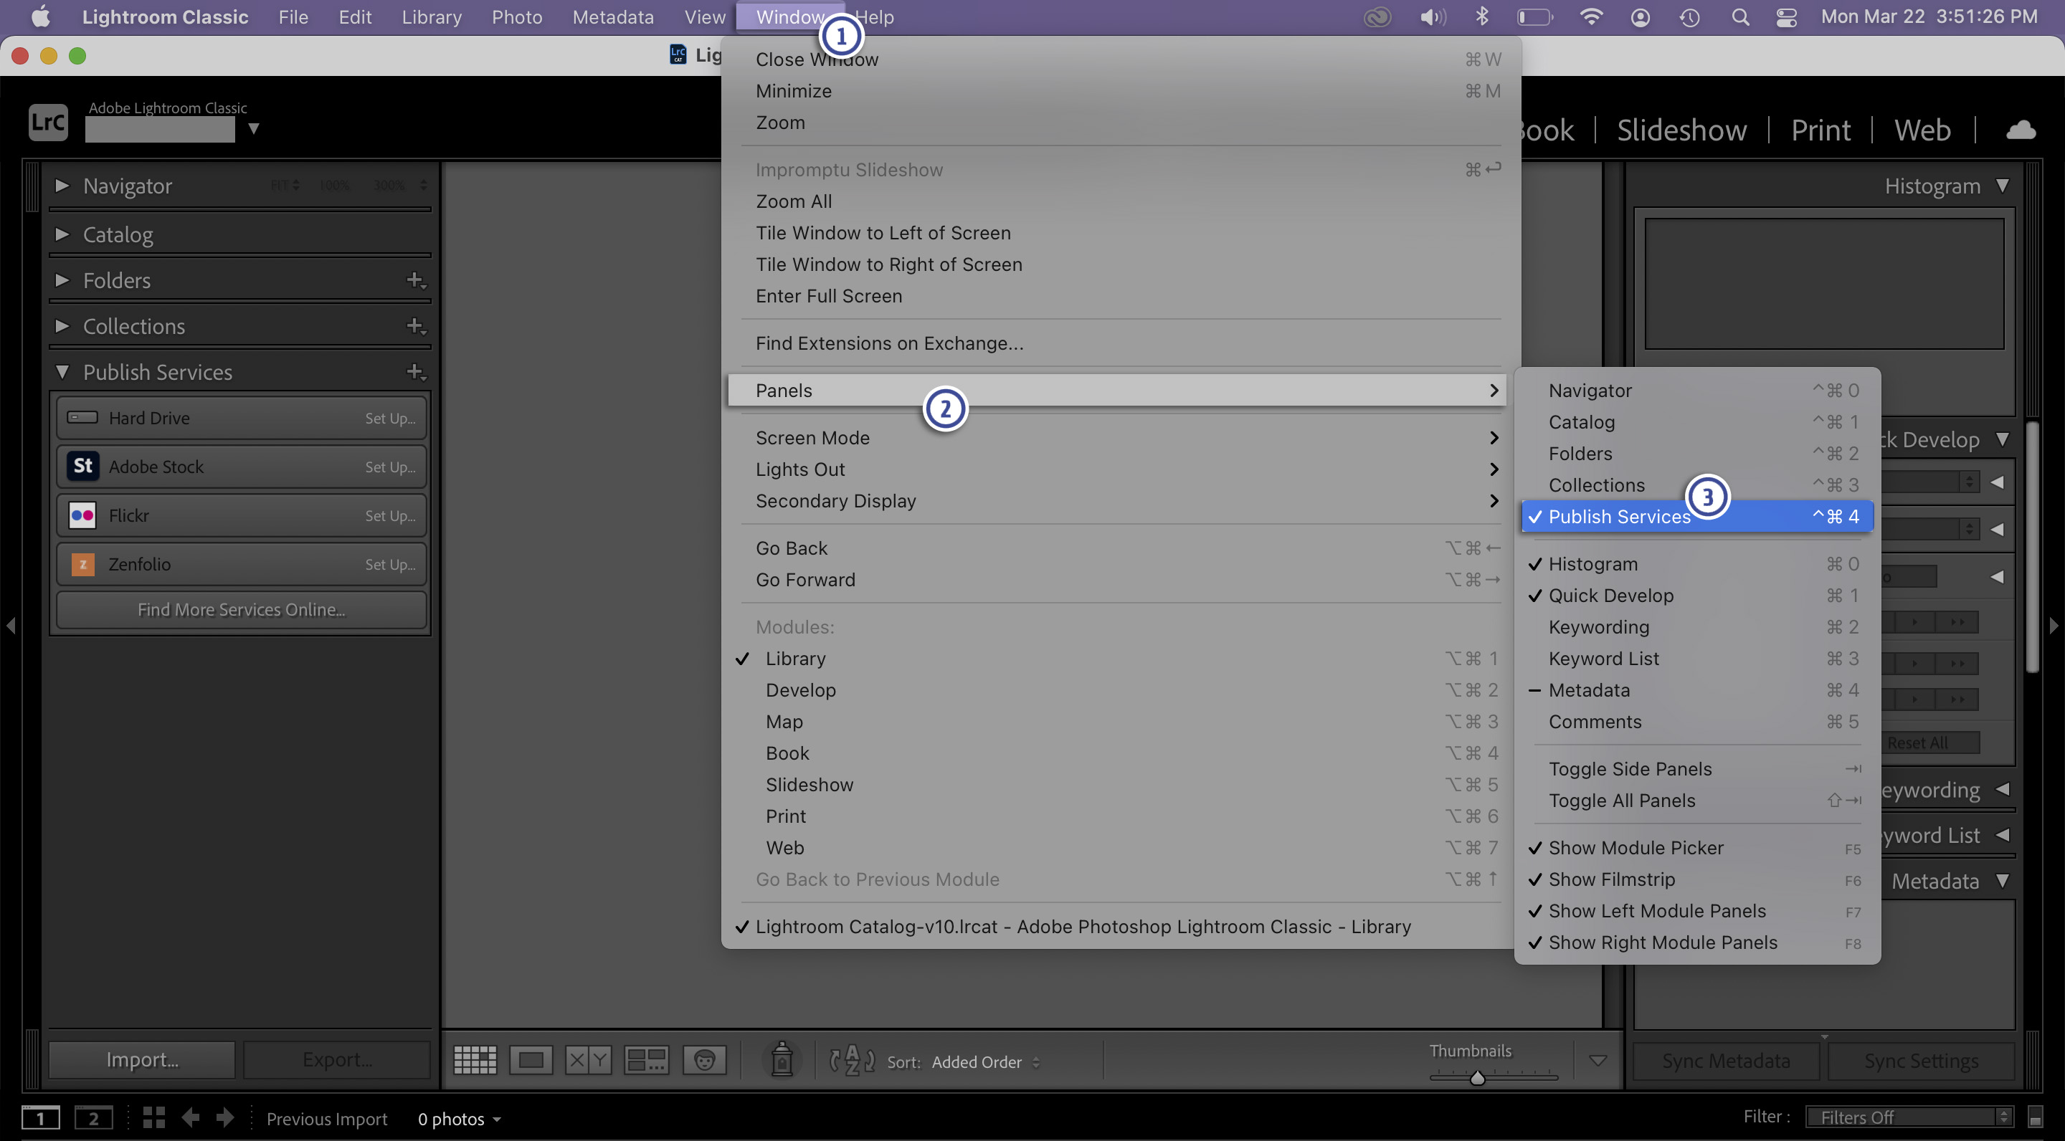Expand the Navigator panel triangle
This screenshot has height=1141, width=2065.
tap(62, 185)
